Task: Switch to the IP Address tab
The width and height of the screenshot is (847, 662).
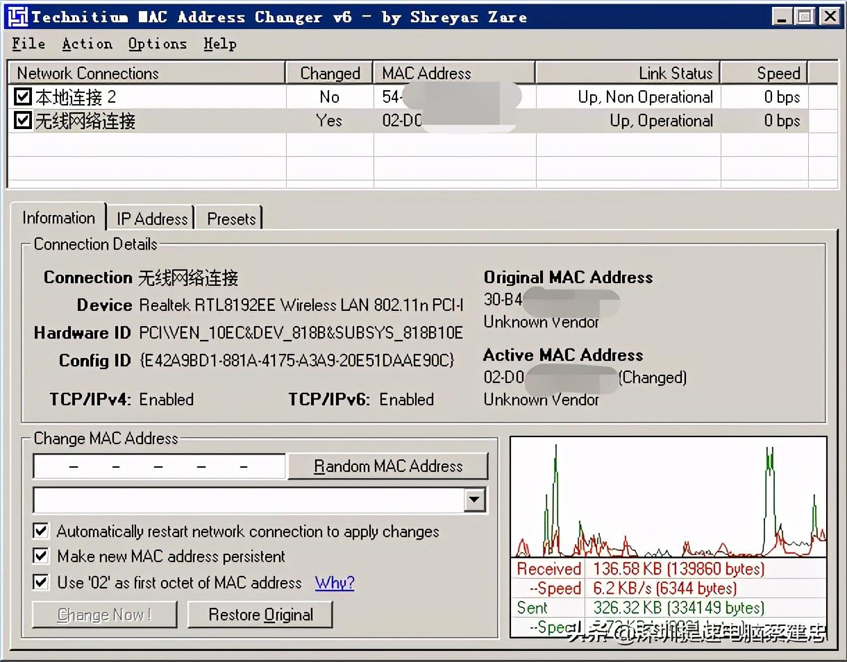Action: [152, 219]
